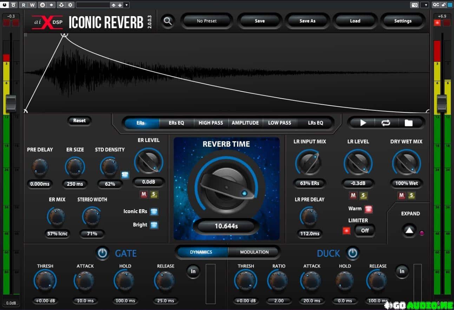The image size is (454, 310).
Task: Click the host preset name field
Action: tap(93, 5)
